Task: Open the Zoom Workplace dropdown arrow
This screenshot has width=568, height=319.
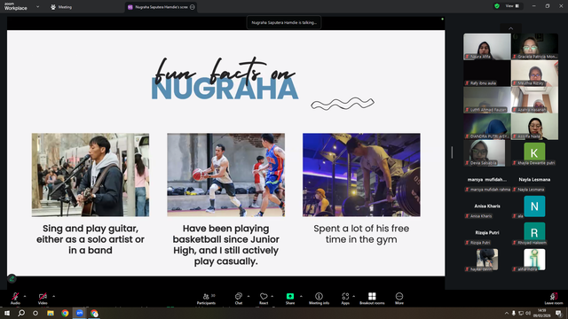Action: 37,6
